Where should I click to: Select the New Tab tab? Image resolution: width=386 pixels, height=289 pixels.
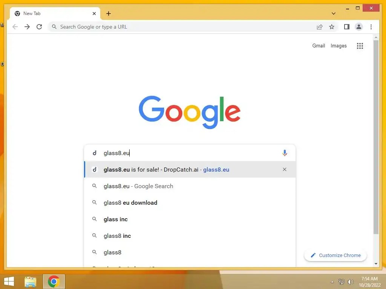click(x=55, y=14)
